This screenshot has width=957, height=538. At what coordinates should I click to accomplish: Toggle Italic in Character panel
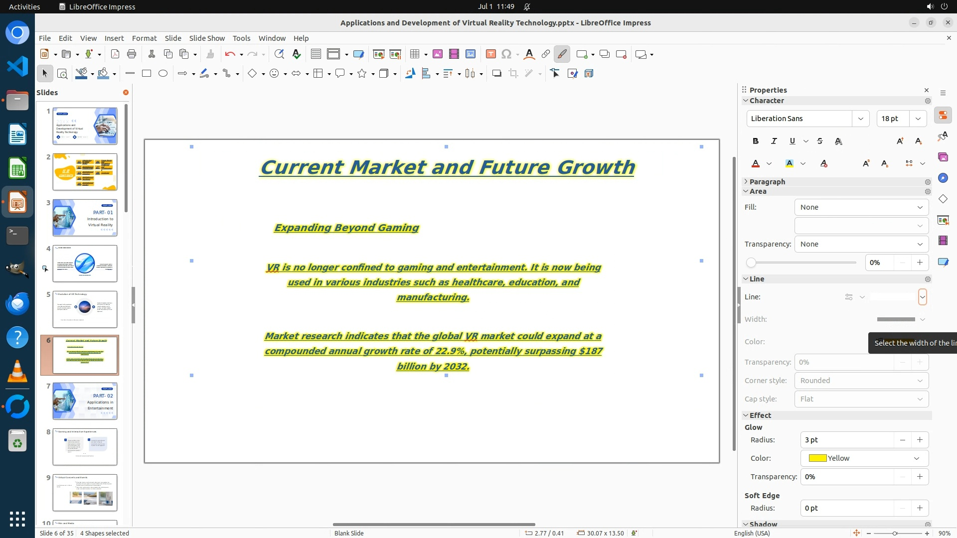774,141
